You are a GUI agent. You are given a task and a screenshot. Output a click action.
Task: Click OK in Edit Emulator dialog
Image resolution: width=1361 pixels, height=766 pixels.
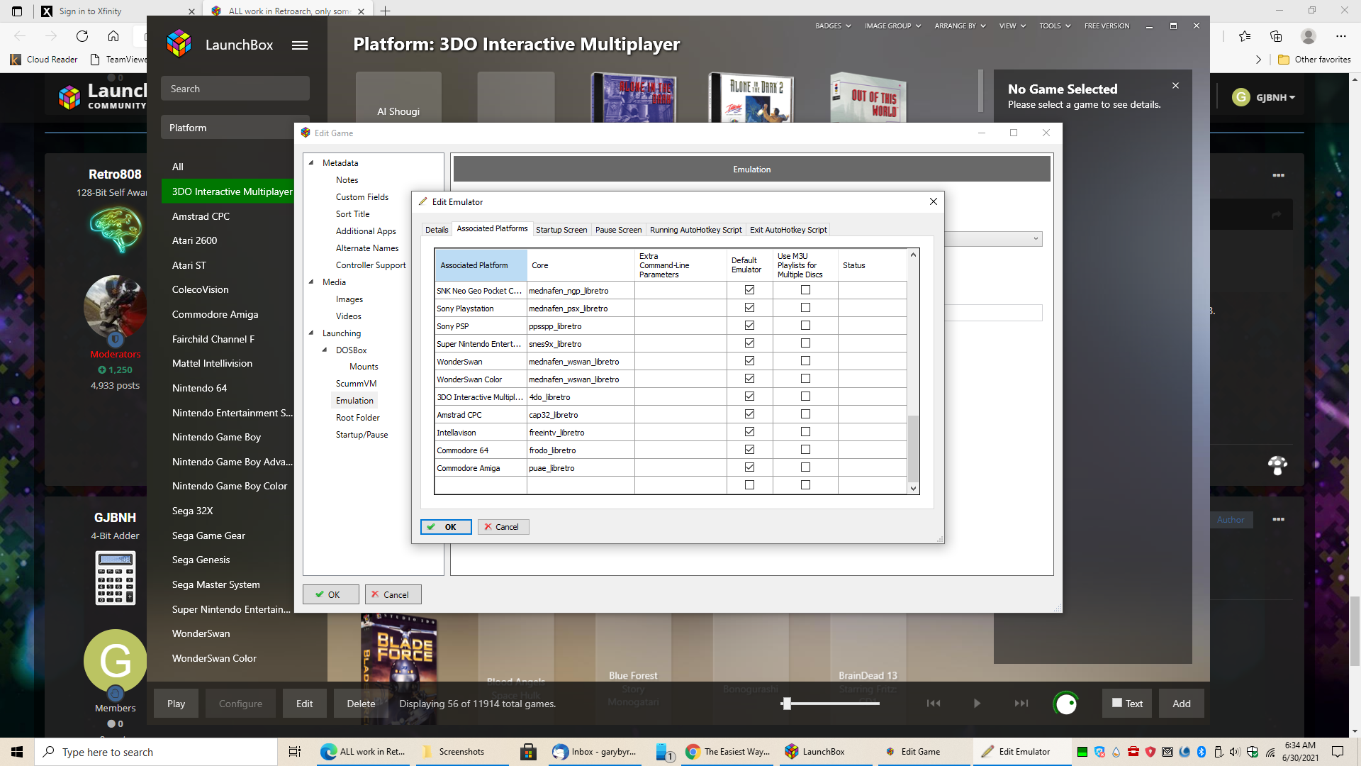point(446,527)
